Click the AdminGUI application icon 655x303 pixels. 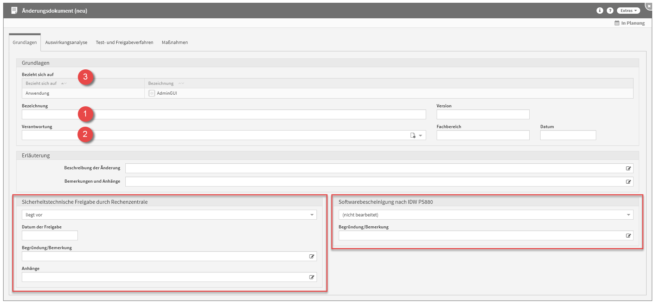pyautogui.click(x=152, y=93)
